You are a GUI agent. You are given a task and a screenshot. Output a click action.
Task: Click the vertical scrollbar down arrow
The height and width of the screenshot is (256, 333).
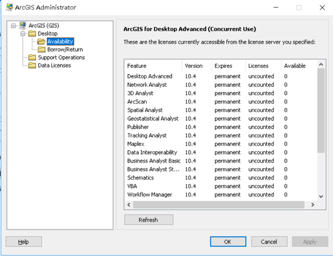[321, 196]
